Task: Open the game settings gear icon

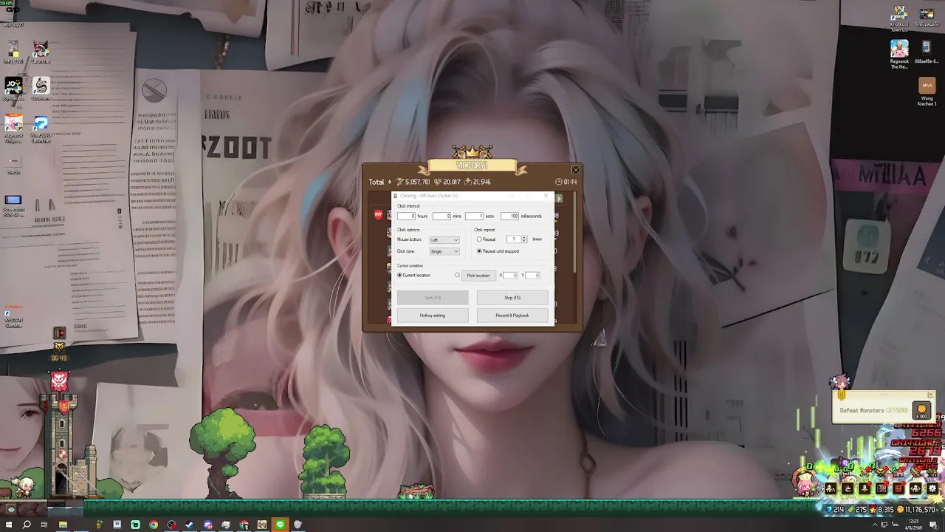Action: (932, 488)
